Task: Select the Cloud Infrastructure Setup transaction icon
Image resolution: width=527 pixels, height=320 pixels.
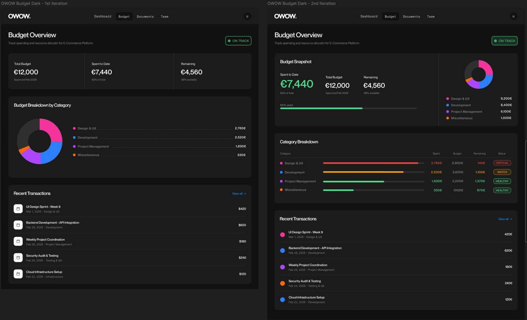Action: [18, 274]
